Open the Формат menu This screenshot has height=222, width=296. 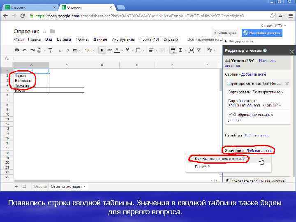82,39
